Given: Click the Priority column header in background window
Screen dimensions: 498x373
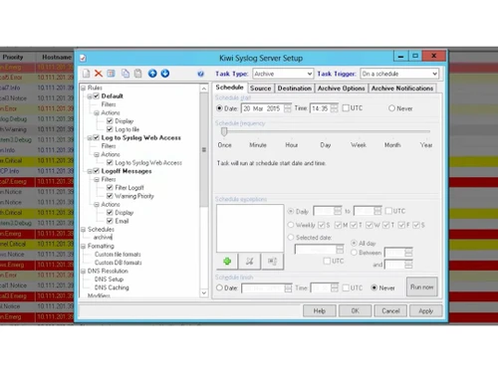Looking at the screenshot, I should [x=13, y=57].
